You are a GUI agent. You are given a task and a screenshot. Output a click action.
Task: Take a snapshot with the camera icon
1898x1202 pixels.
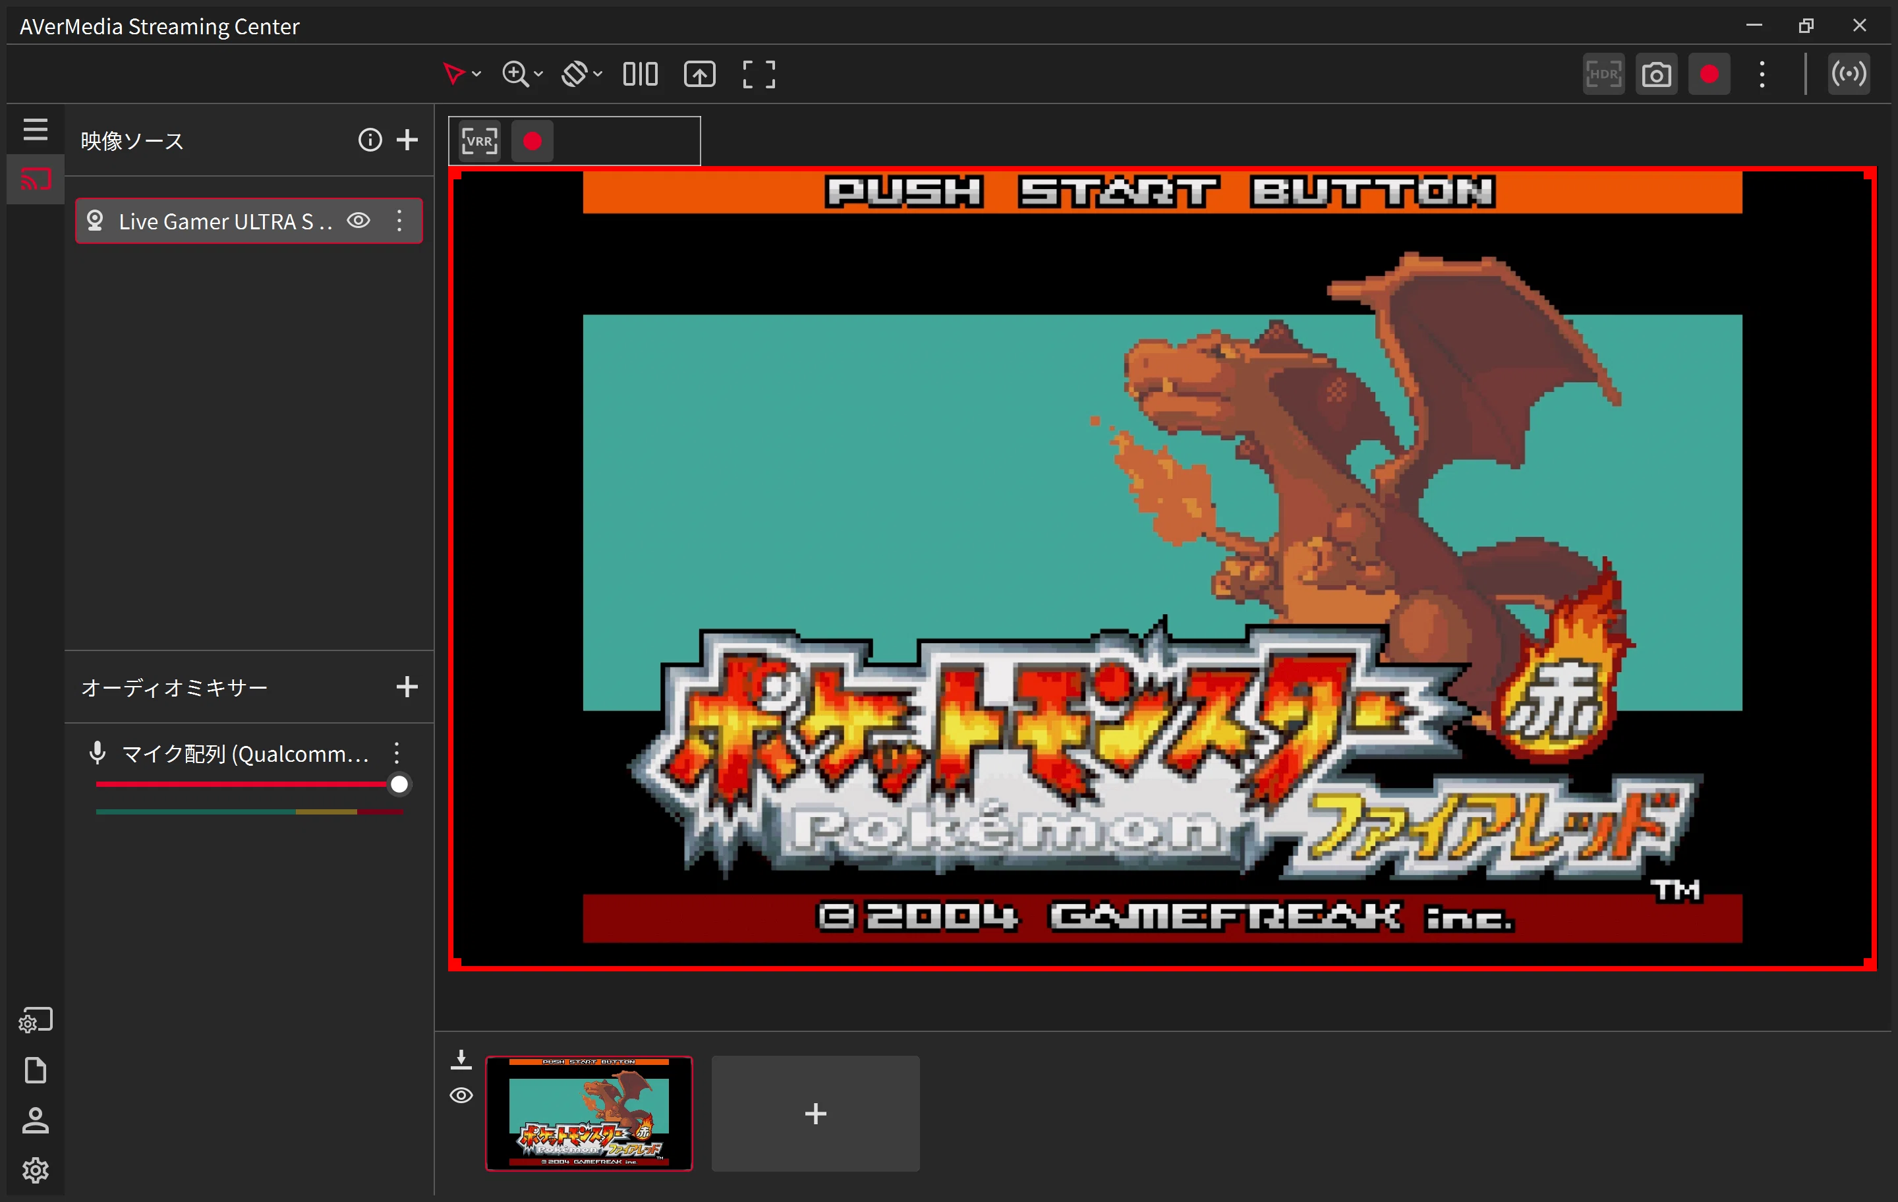tap(1657, 74)
